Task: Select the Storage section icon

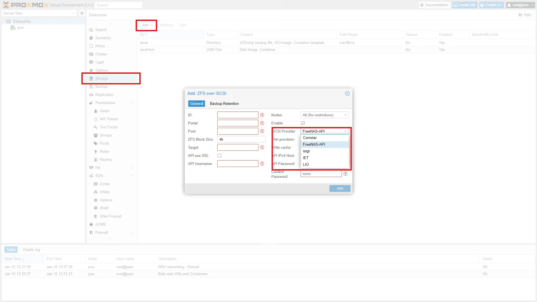Action: click(x=91, y=79)
